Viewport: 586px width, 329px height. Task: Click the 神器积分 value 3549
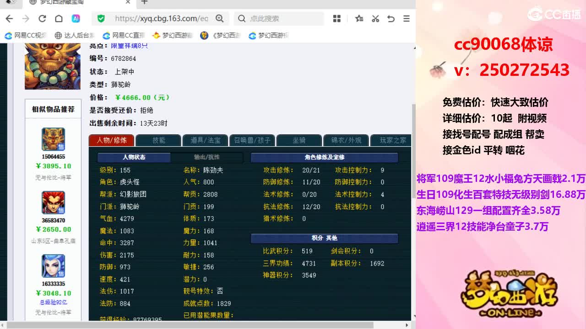coord(309,276)
